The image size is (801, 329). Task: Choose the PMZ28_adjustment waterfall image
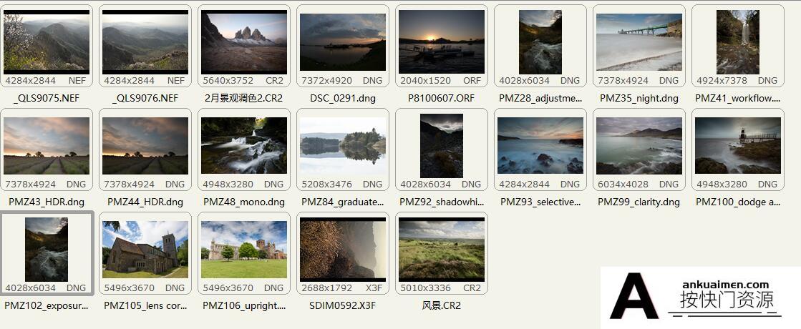[x=540, y=42]
